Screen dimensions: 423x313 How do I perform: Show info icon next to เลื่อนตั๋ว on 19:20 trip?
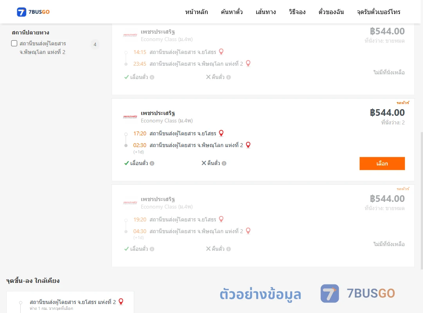point(152,249)
